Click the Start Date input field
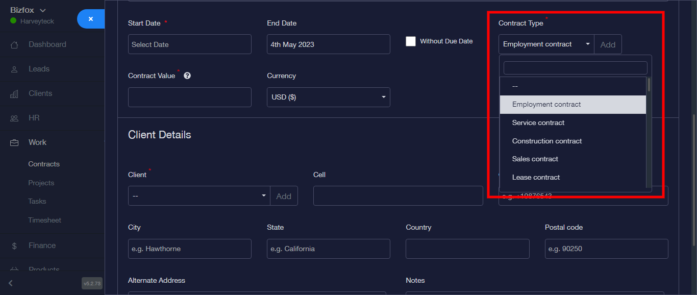 [189, 44]
